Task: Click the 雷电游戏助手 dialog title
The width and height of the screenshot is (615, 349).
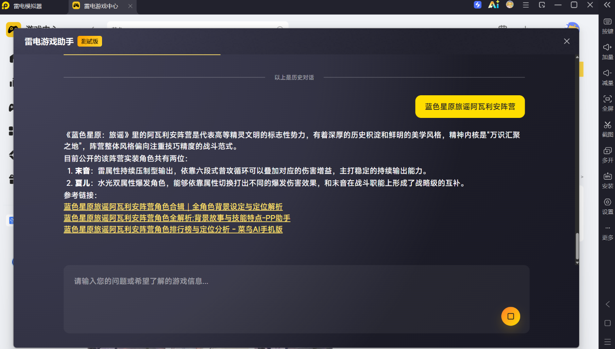Action: [49, 42]
